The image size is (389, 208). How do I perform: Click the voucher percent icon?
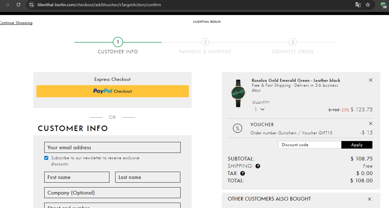point(238,128)
